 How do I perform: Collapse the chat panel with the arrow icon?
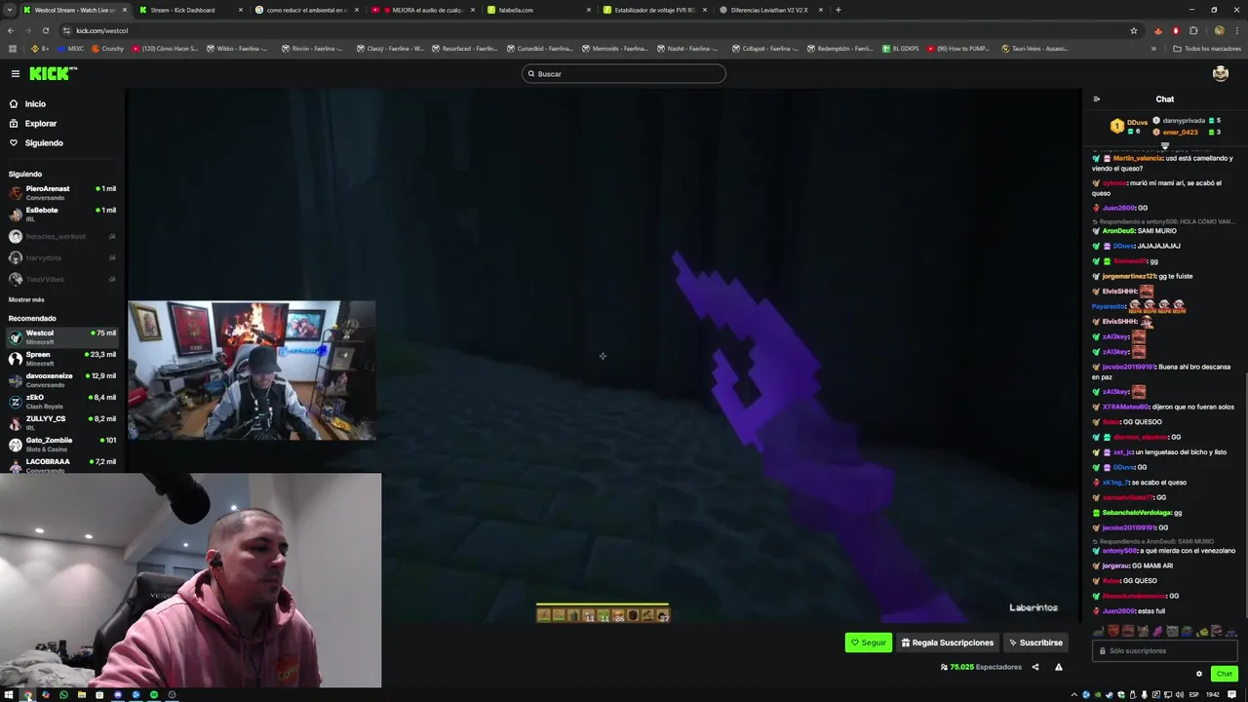click(1096, 99)
